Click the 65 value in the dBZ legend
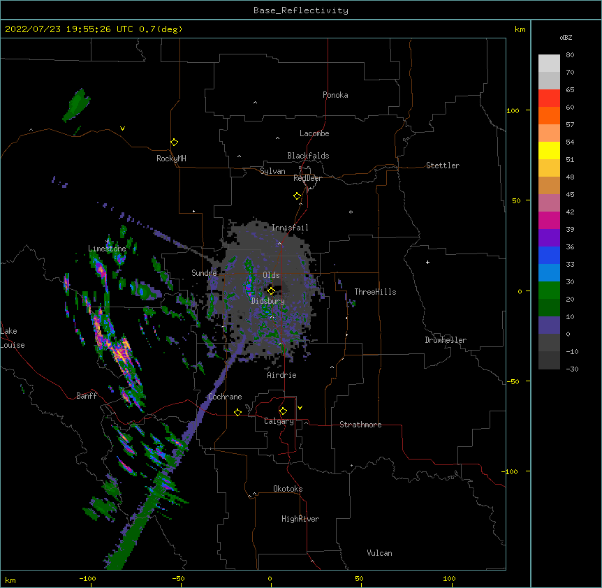The image size is (602, 588). click(x=570, y=89)
